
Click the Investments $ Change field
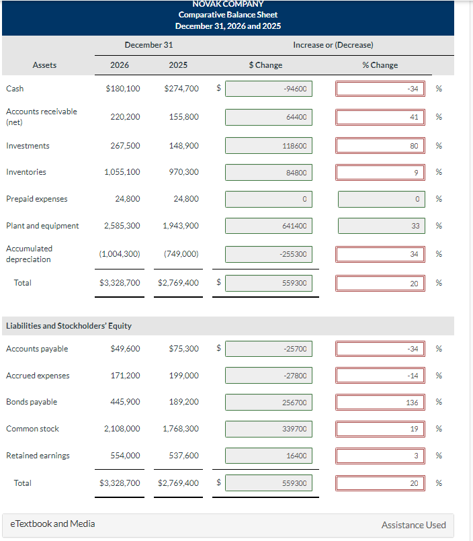point(268,146)
